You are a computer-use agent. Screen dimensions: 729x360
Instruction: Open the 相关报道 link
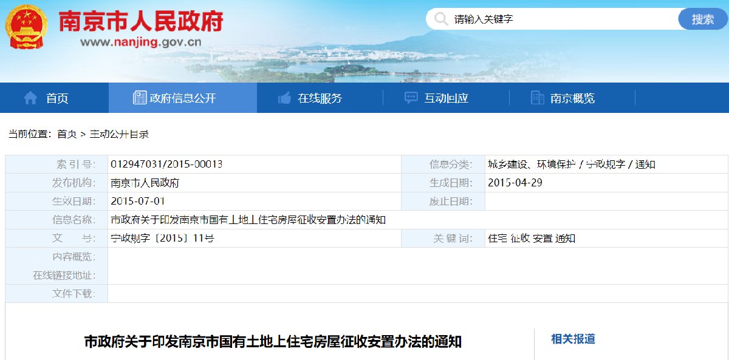click(572, 339)
